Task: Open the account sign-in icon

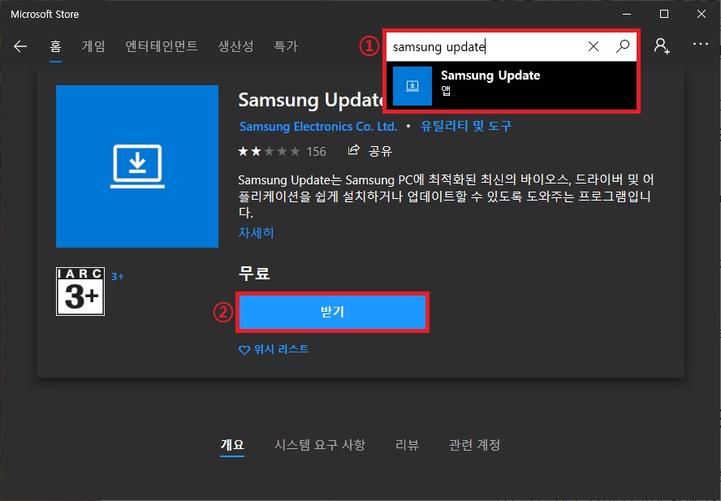Action: click(661, 45)
